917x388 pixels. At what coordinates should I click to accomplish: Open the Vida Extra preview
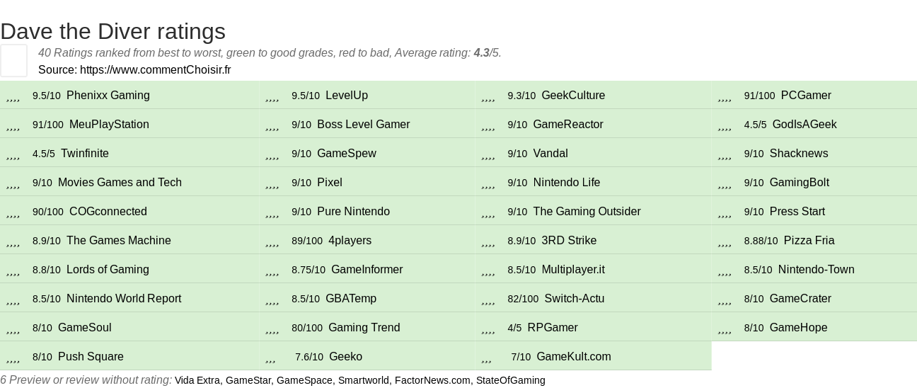click(x=197, y=380)
